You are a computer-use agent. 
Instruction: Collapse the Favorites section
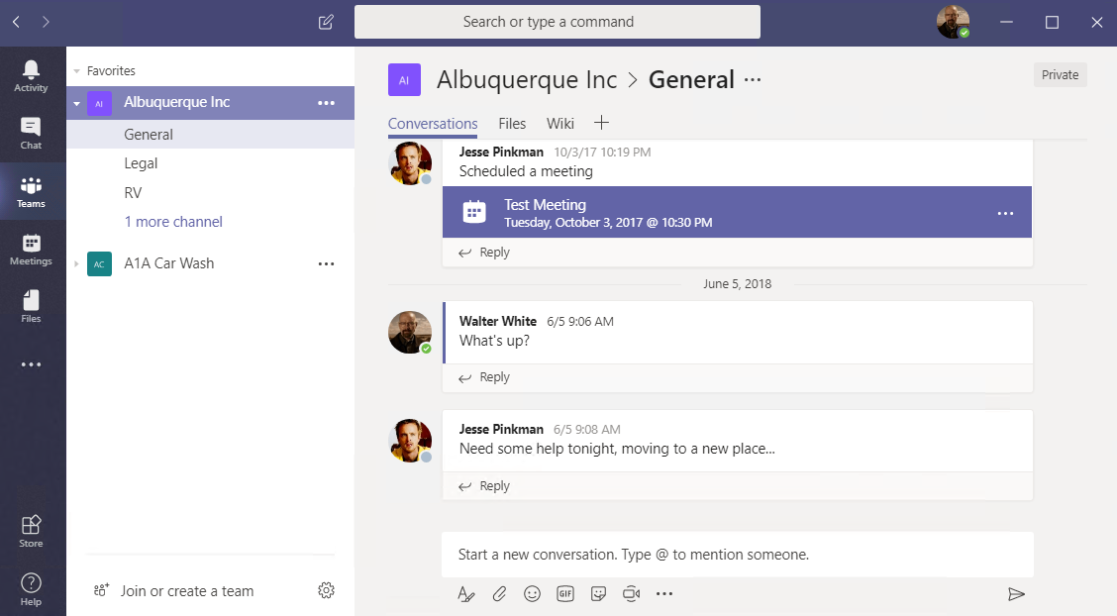[x=77, y=71]
